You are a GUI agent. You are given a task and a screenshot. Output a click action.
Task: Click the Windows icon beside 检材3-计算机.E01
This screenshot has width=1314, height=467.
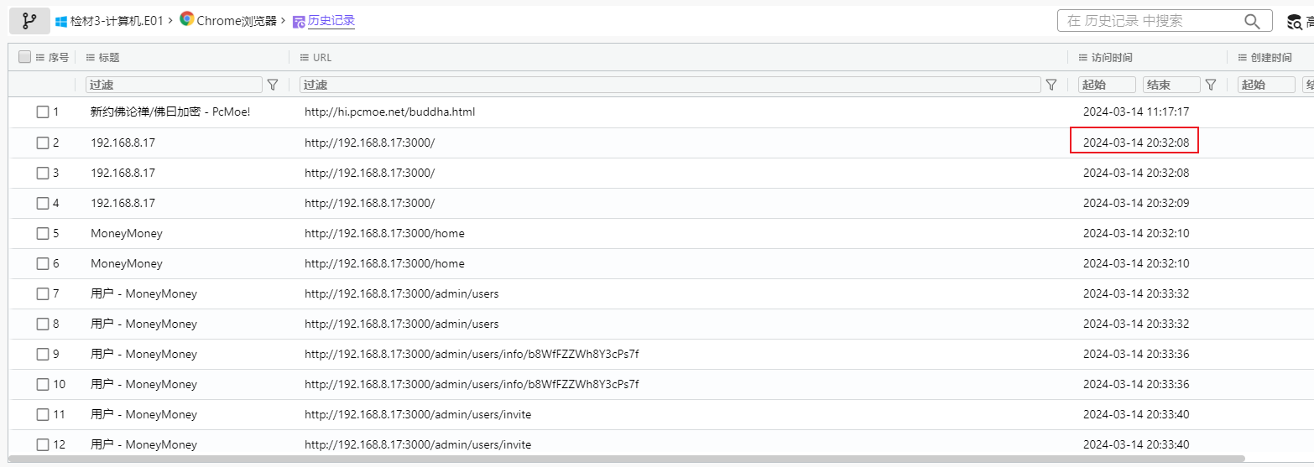(61, 21)
